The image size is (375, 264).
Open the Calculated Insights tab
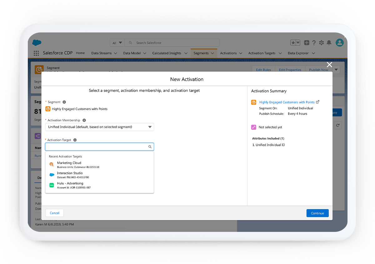pos(167,53)
